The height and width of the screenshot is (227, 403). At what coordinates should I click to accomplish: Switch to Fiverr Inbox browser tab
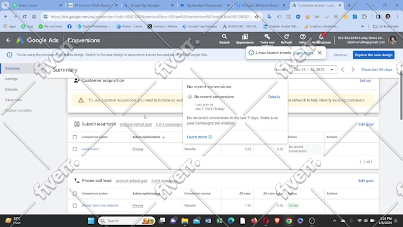(37, 5)
